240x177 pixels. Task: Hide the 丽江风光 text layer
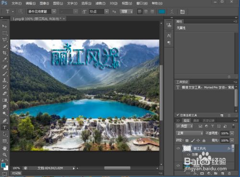[178, 148]
